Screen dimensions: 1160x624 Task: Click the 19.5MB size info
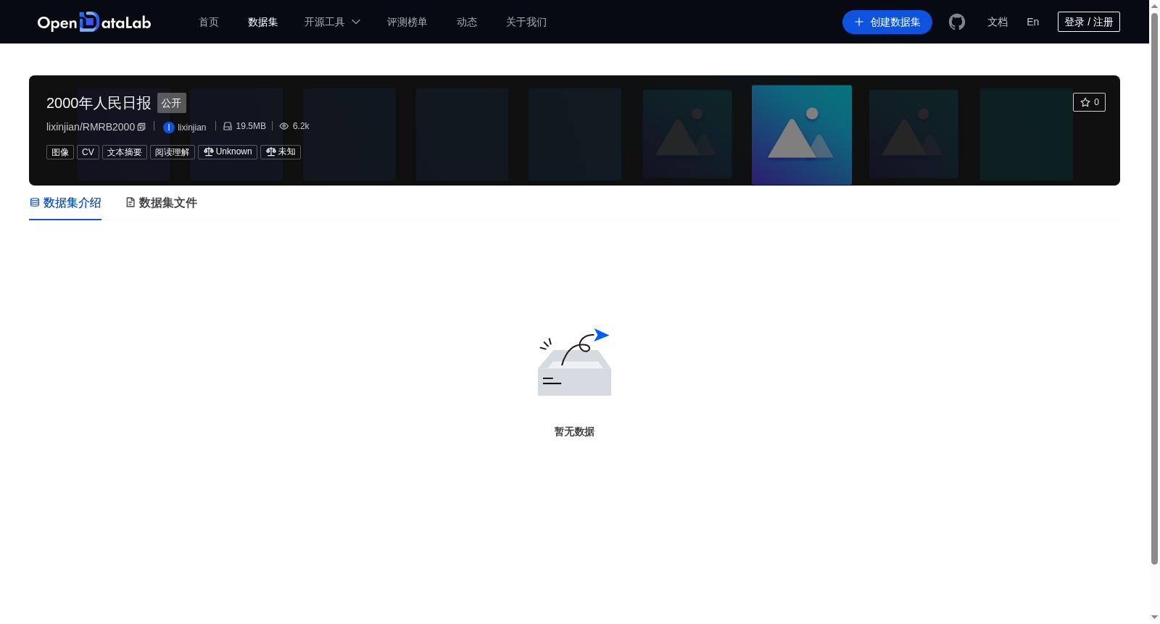click(244, 126)
